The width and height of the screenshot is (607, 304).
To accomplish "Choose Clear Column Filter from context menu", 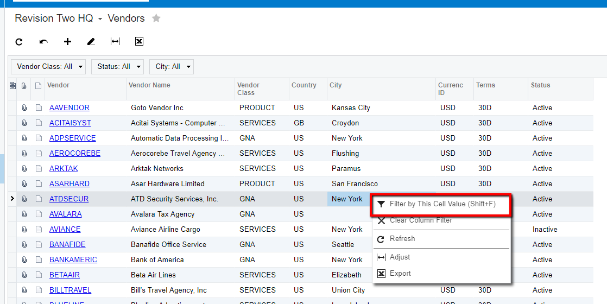I will tap(442, 220).
